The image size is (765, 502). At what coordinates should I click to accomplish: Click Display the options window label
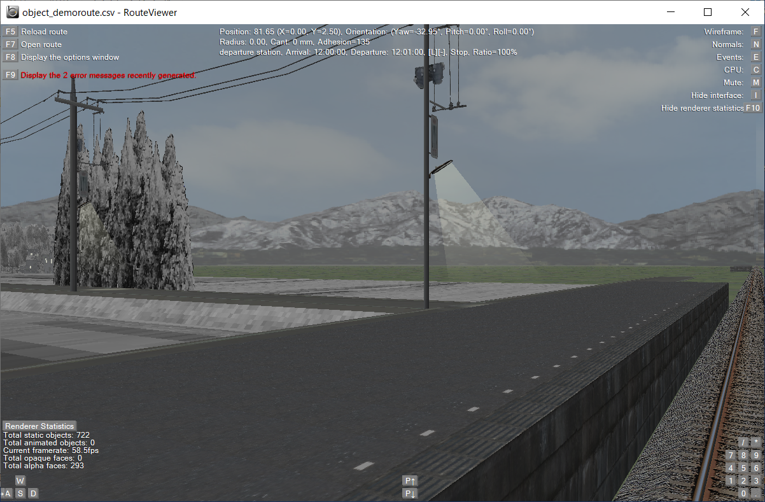[70, 57]
